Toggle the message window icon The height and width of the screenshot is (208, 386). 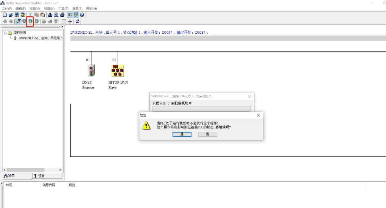click(x=76, y=15)
